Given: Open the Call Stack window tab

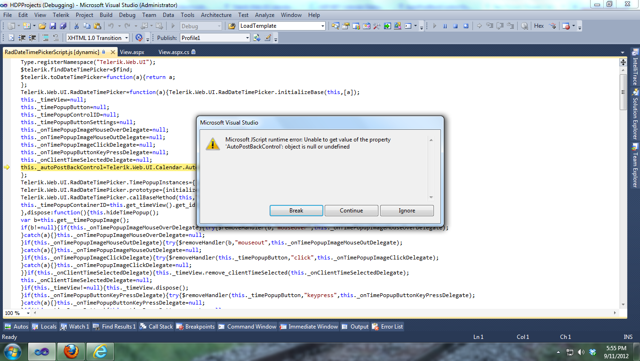Looking at the screenshot, I should point(156,327).
